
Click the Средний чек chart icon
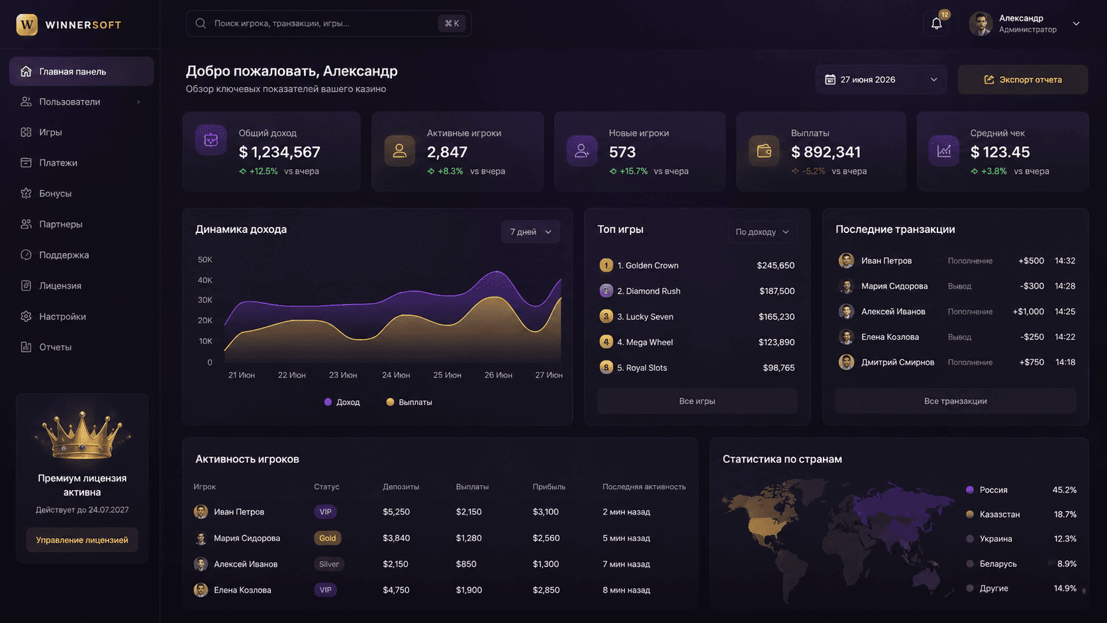coord(944,151)
